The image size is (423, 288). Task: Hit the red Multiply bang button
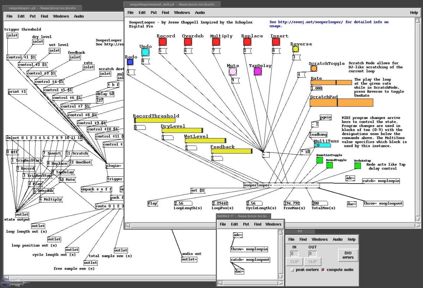(x=216, y=42)
